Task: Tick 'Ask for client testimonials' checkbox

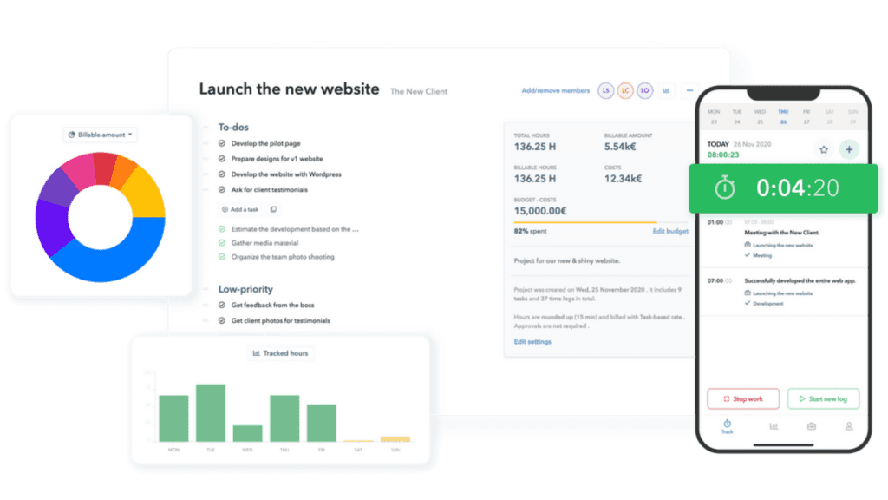Action: 222,189
